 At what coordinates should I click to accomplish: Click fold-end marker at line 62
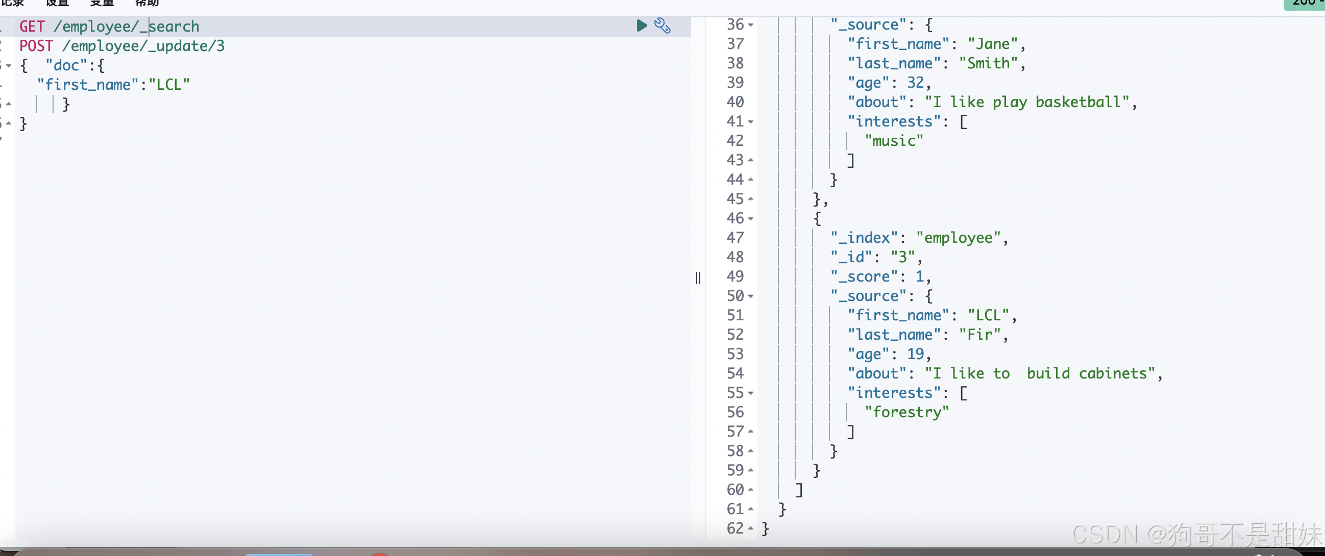pyautogui.click(x=751, y=528)
